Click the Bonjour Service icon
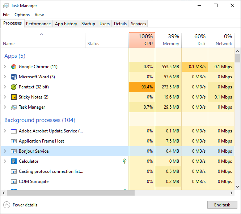The image size is (241, 214). click(14, 151)
